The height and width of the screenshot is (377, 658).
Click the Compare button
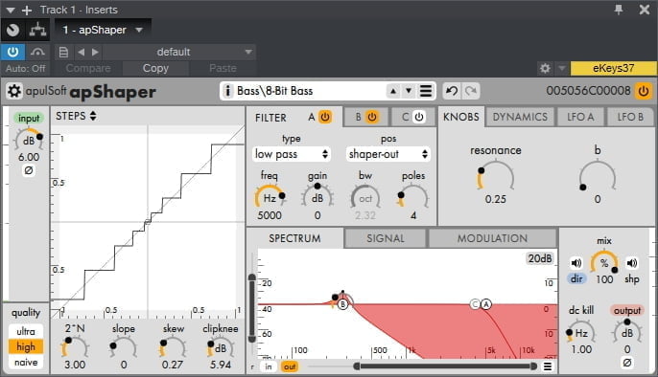[88, 68]
